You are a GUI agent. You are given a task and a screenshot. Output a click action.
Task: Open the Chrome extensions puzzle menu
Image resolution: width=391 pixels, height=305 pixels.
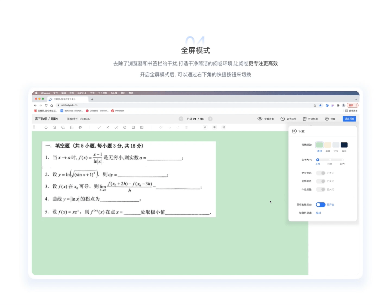(338, 105)
